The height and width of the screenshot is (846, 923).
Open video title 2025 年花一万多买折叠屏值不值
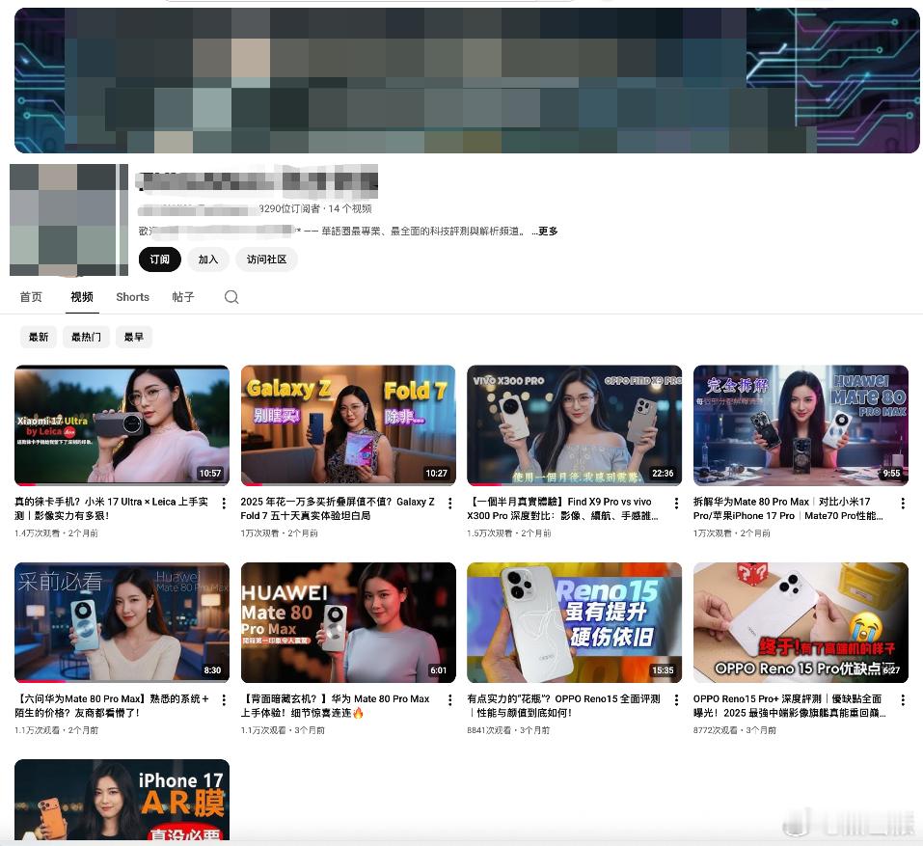338,508
